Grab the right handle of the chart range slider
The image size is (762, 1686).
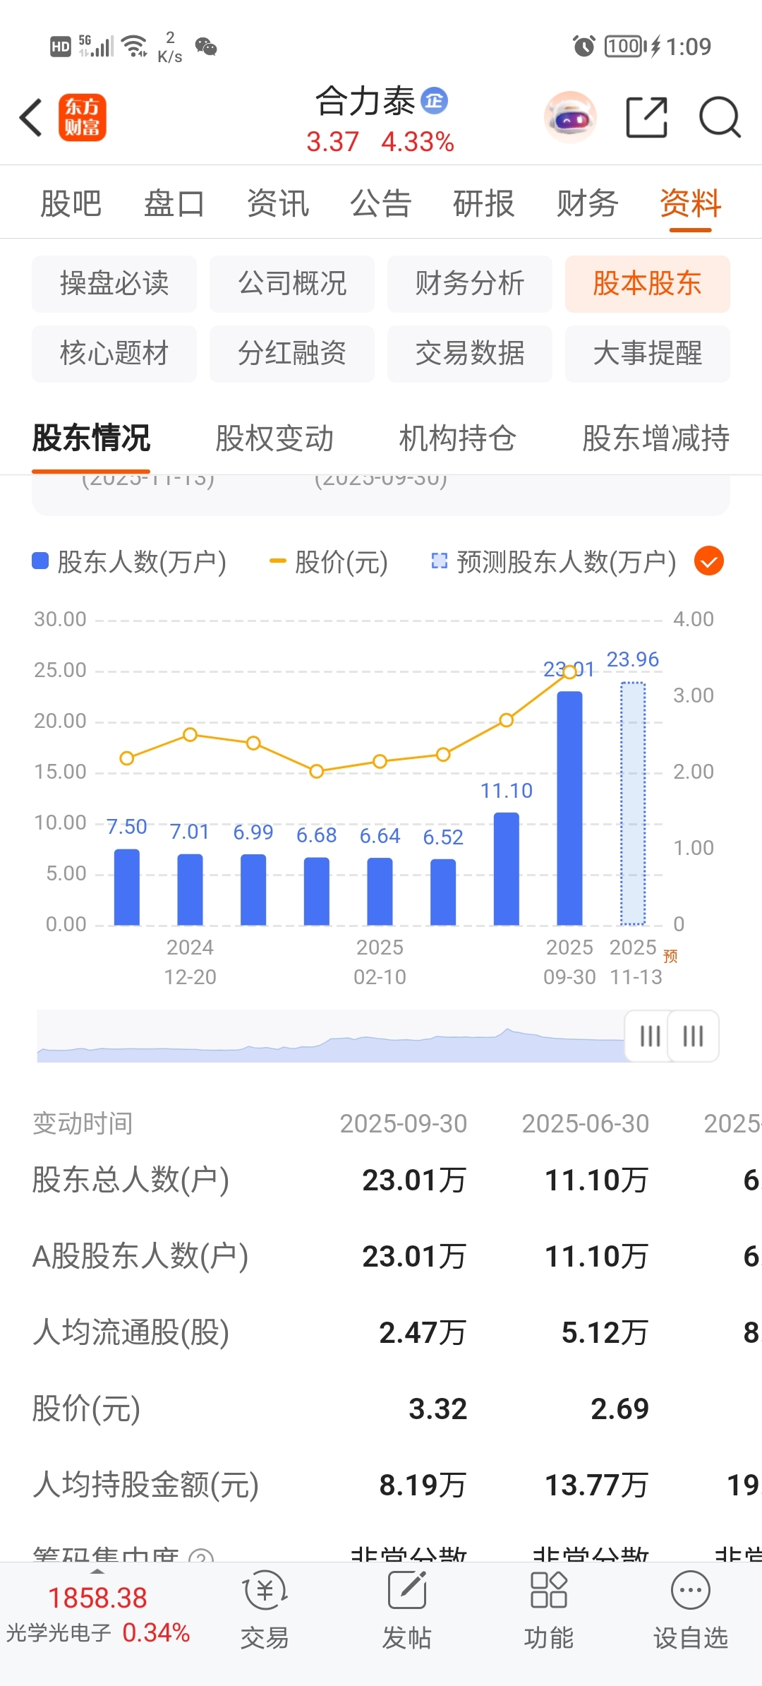694,1036
